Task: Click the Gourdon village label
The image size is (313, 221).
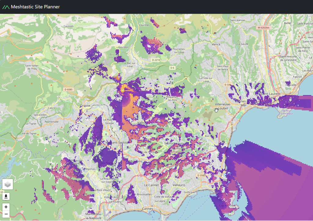Action: pos(123,47)
